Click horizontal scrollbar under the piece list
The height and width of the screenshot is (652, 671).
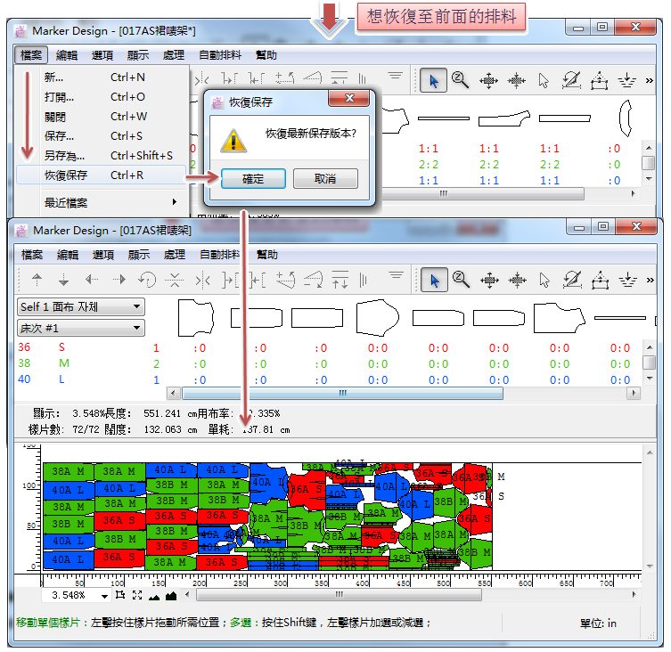coord(343,393)
